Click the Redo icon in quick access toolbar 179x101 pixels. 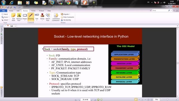point(19,7)
